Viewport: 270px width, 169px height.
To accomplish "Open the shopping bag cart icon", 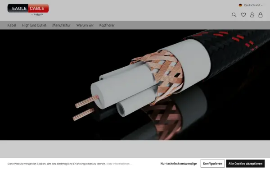I will pos(261,15).
